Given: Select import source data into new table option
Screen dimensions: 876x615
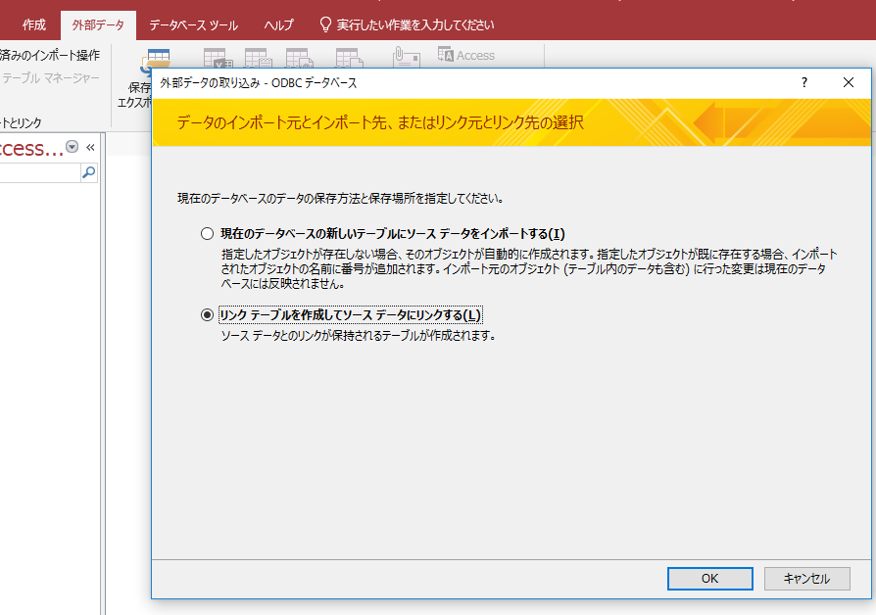Looking at the screenshot, I should pos(206,233).
